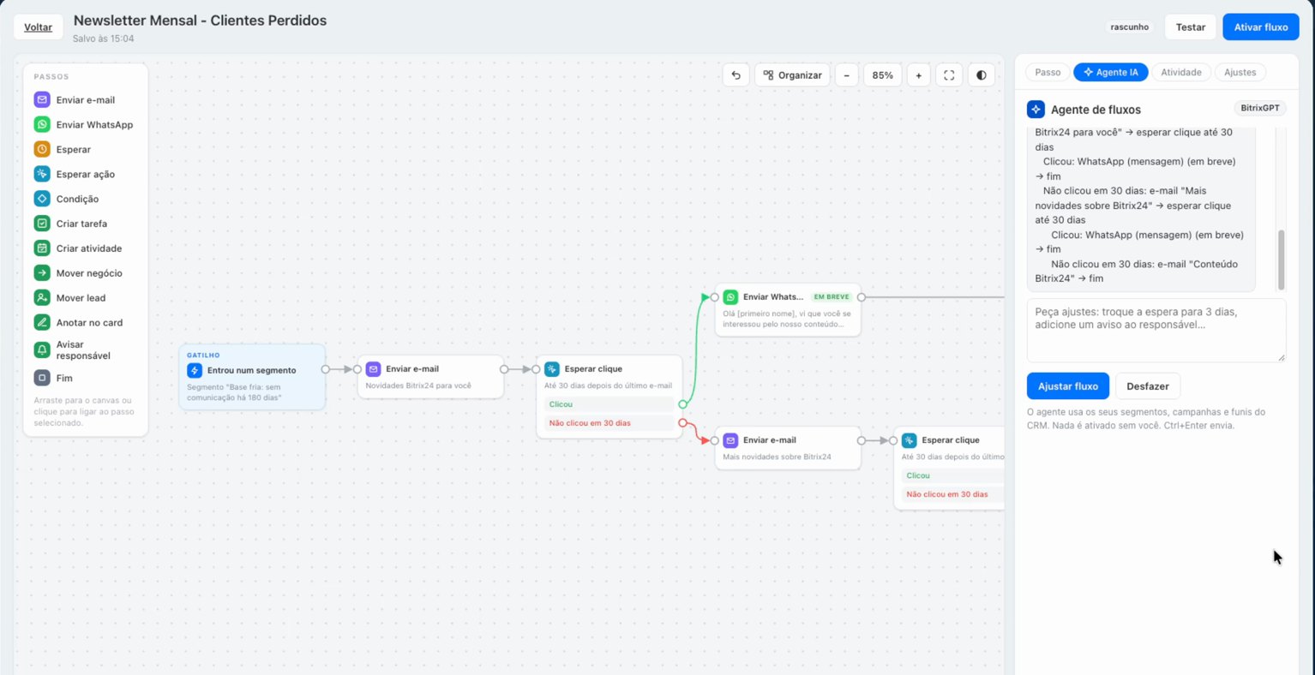Toggle dark mode contrast button
1315x675 pixels.
pos(982,75)
